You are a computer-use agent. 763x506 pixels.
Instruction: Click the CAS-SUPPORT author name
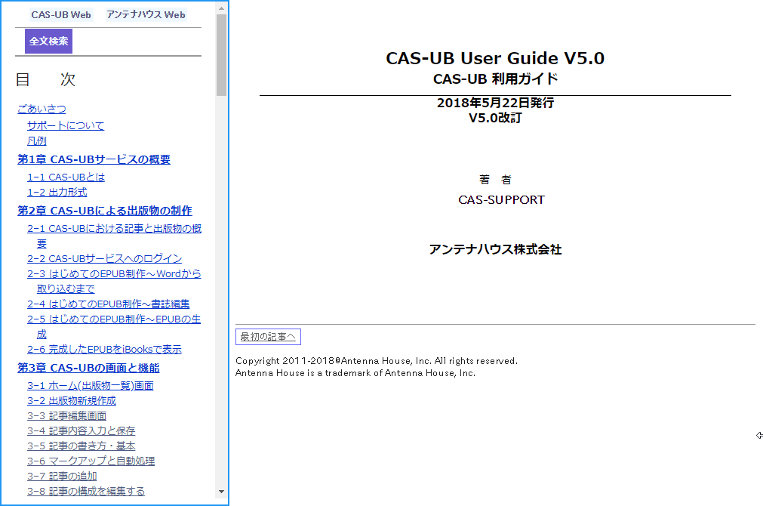click(x=501, y=200)
